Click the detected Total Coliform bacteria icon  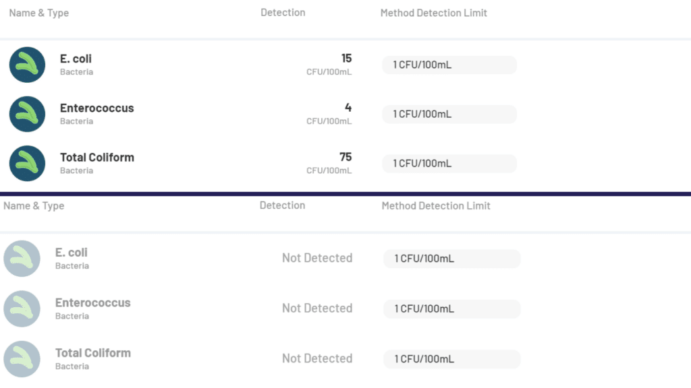tap(27, 163)
